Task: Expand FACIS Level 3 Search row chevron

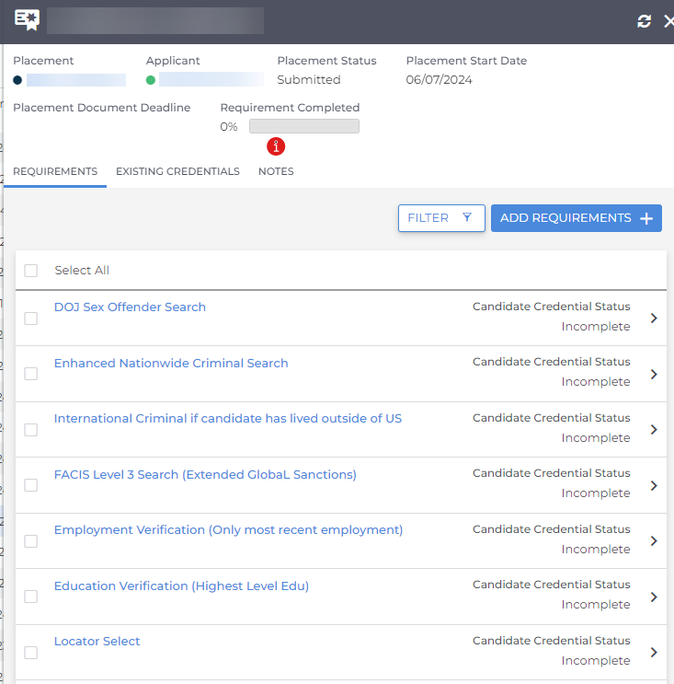Action: (x=654, y=485)
